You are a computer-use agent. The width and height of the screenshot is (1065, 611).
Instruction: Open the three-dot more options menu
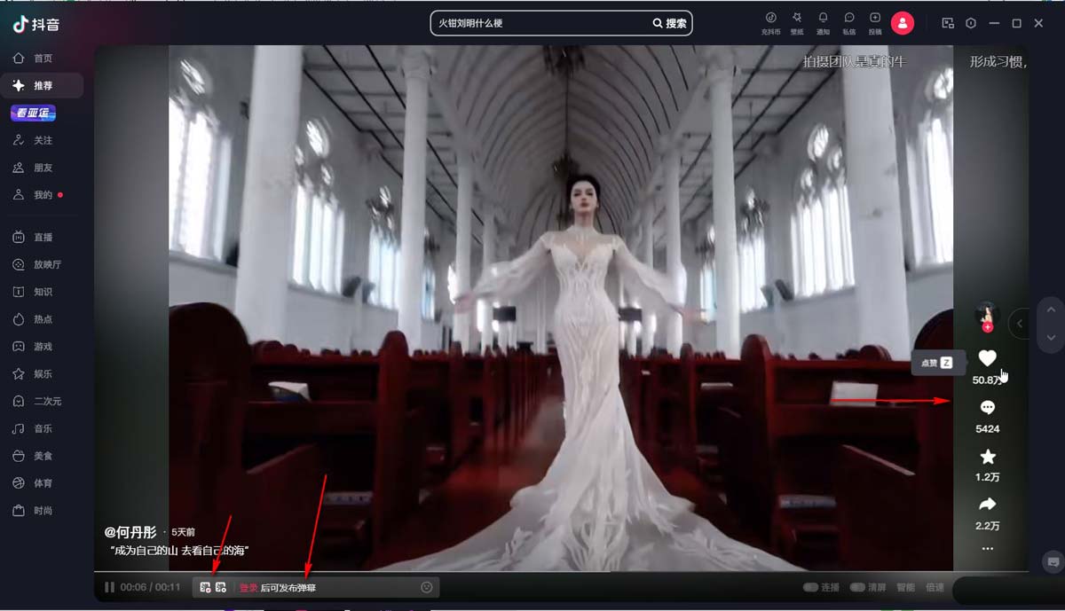(x=987, y=549)
